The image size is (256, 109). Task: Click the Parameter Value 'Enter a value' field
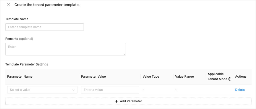(110, 90)
